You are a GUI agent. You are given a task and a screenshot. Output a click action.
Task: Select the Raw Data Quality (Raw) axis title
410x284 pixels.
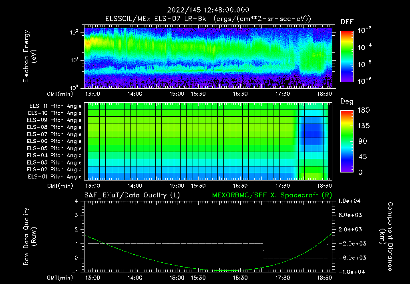click(30, 237)
